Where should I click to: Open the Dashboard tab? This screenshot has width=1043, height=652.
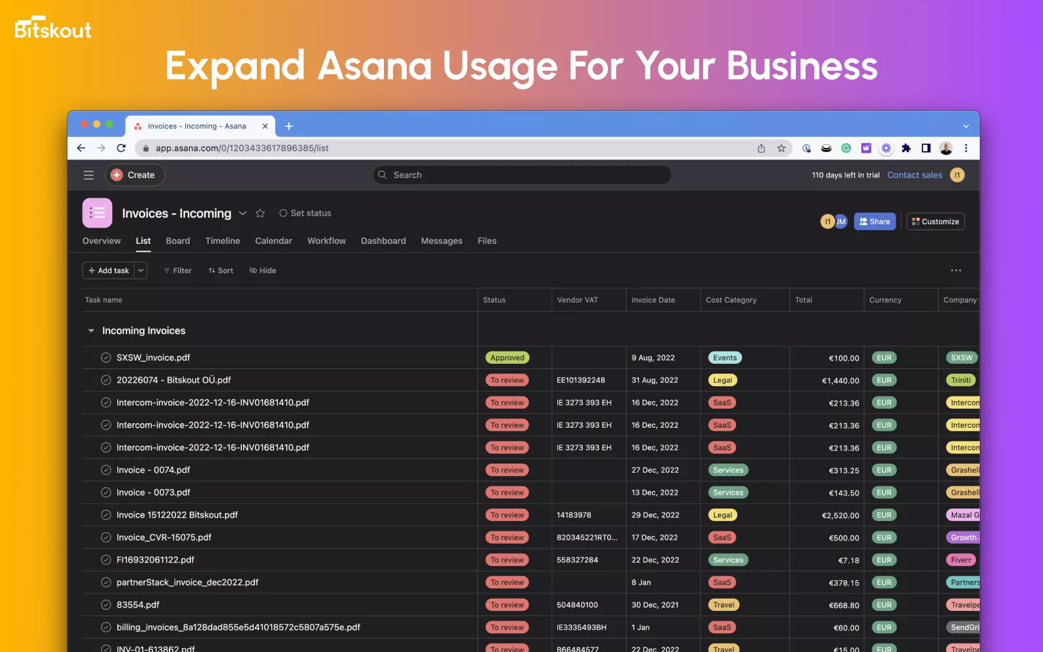click(x=383, y=241)
